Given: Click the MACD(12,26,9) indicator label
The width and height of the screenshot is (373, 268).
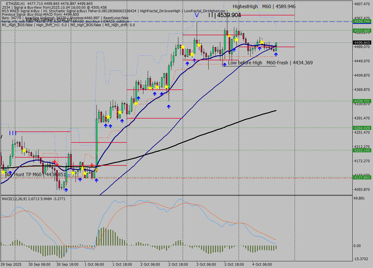Looking at the screenshot, I should coord(19,199).
